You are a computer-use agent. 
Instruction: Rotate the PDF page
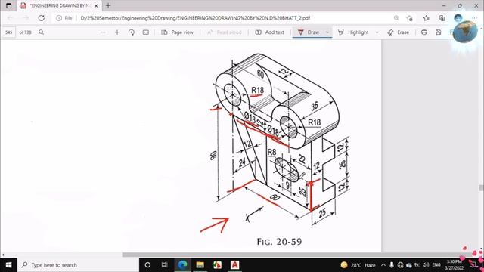pos(131,32)
